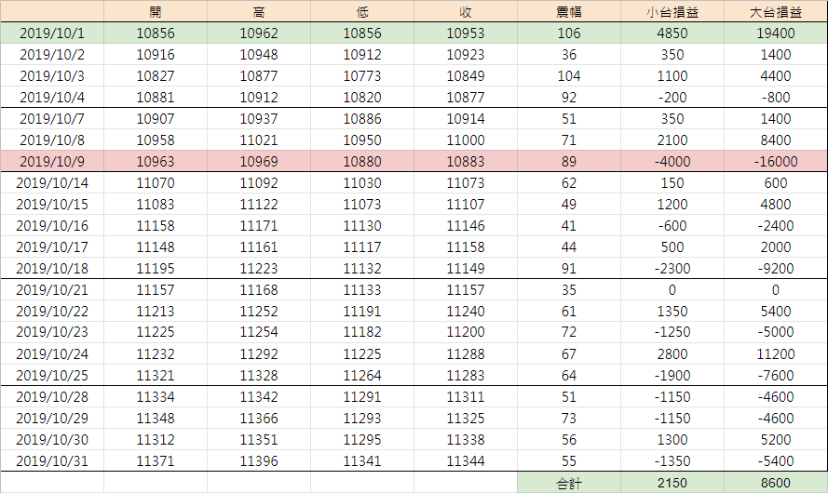This screenshot has height=493, width=828.
Task: Select the 低 column header
Action: point(362,11)
